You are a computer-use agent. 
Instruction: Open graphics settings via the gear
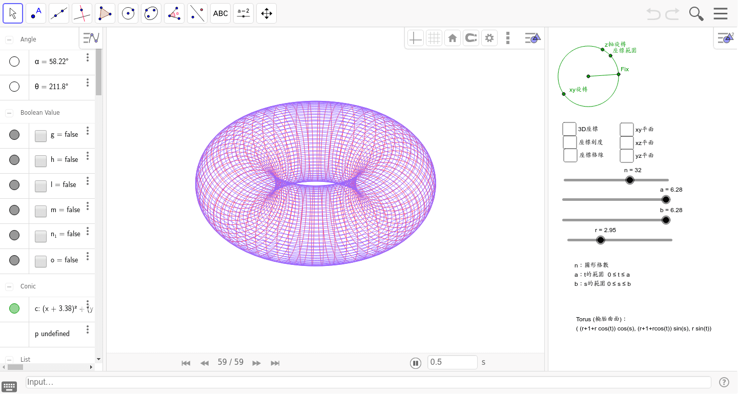pos(489,37)
